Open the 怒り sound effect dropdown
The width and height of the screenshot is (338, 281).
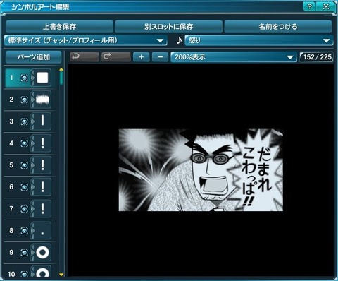(259, 40)
